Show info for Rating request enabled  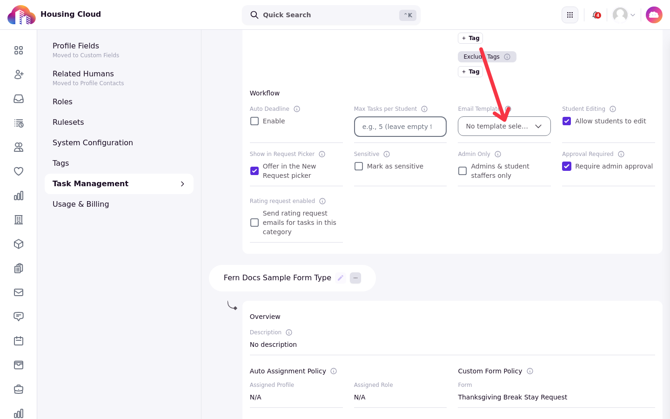pyautogui.click(x=322, y=201)
